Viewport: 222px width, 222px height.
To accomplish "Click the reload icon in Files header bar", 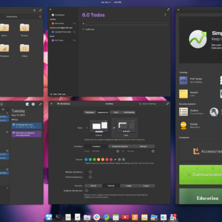I will tap(34, 10).
